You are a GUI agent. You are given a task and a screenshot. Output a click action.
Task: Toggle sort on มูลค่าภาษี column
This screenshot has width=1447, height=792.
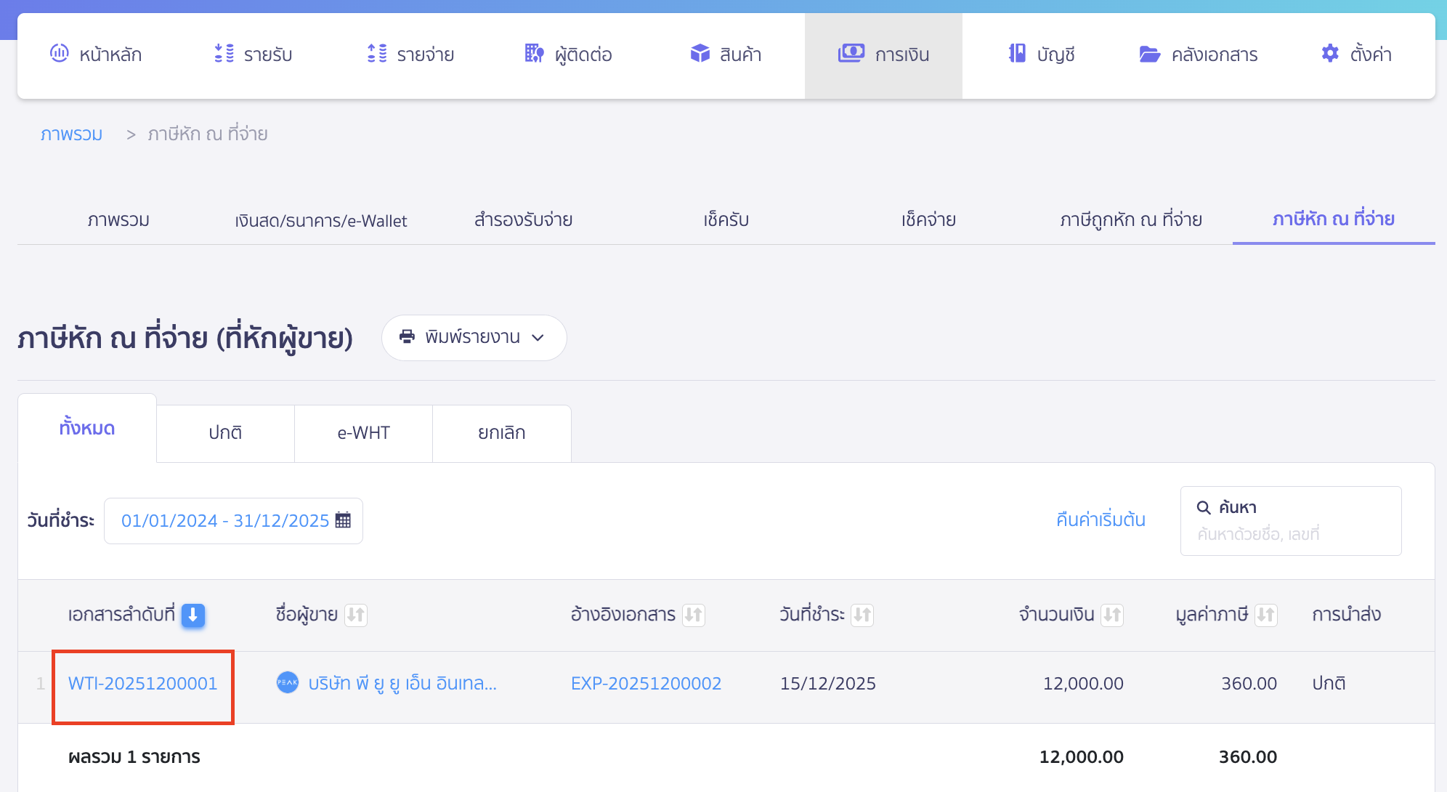(1265, 615)
